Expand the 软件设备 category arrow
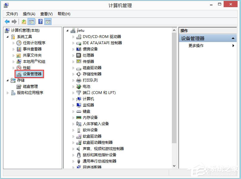 coord(73,130)
